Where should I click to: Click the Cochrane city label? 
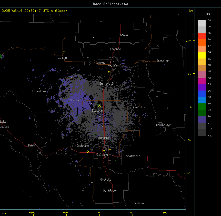tap(83, 146)
